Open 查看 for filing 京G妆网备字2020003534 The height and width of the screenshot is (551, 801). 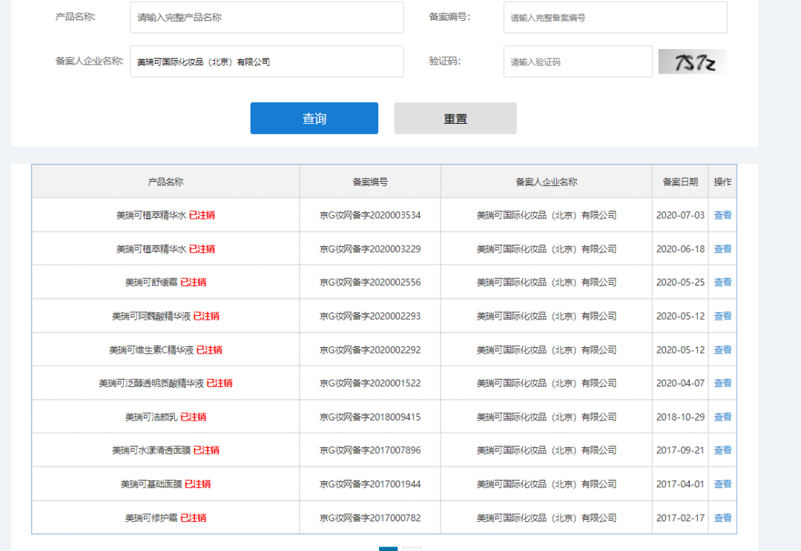(722, 215)
